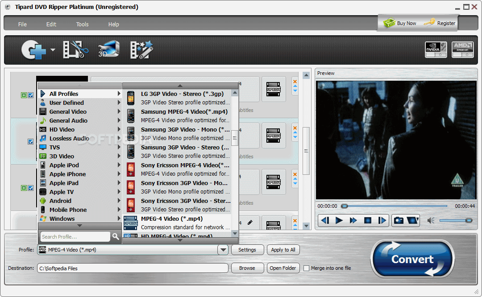
Task: Click the Samsung 3GP Video - Mono phone icon
Action: tap(131, 134)
